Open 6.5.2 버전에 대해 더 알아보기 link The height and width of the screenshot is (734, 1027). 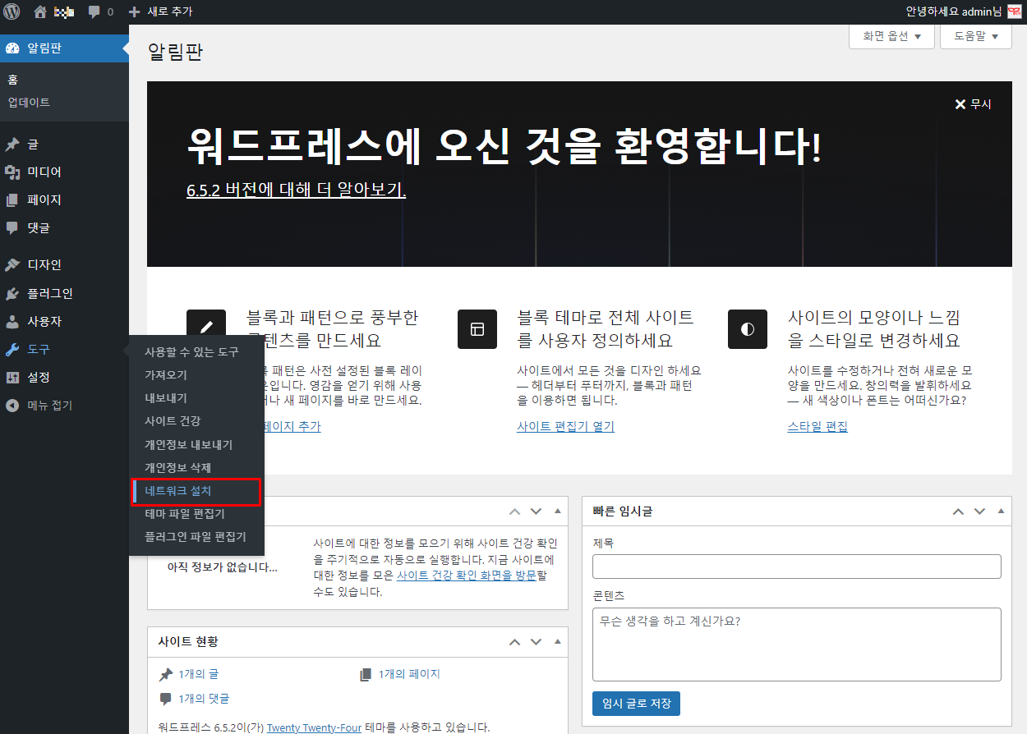(297, 190)
